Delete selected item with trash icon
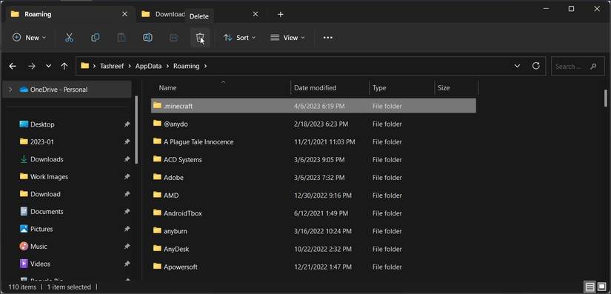The width and height of the screenshot is (611, 294). click(200, 38)
